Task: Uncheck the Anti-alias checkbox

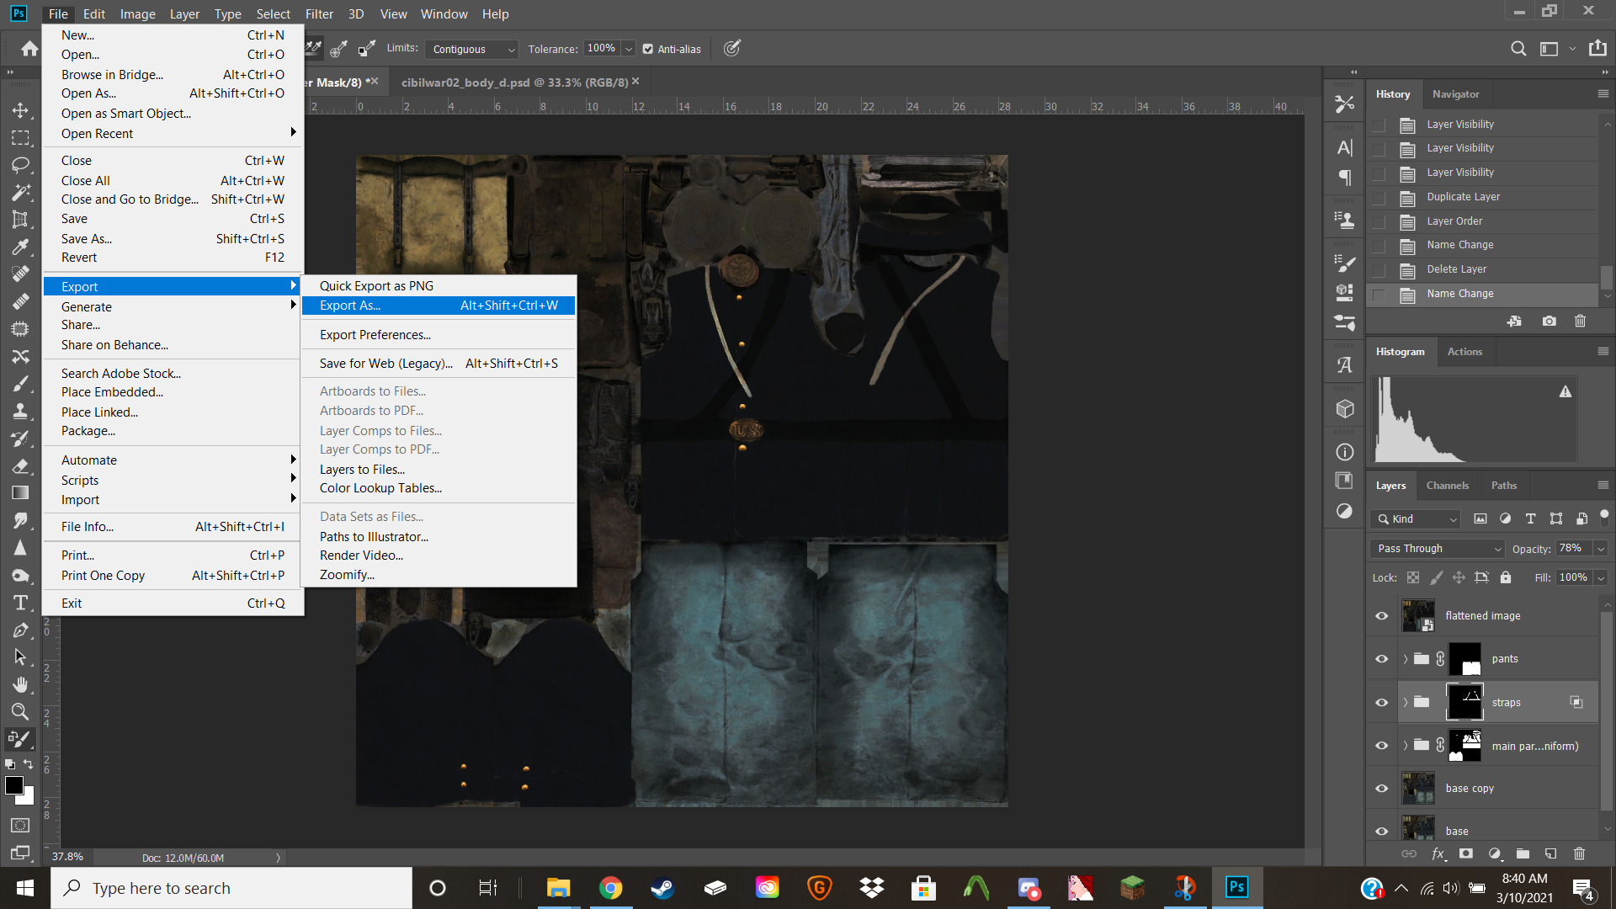Action: (648, 49)
